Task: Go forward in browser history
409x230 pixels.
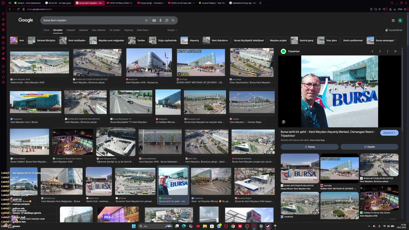Action: tap(14, 9)
